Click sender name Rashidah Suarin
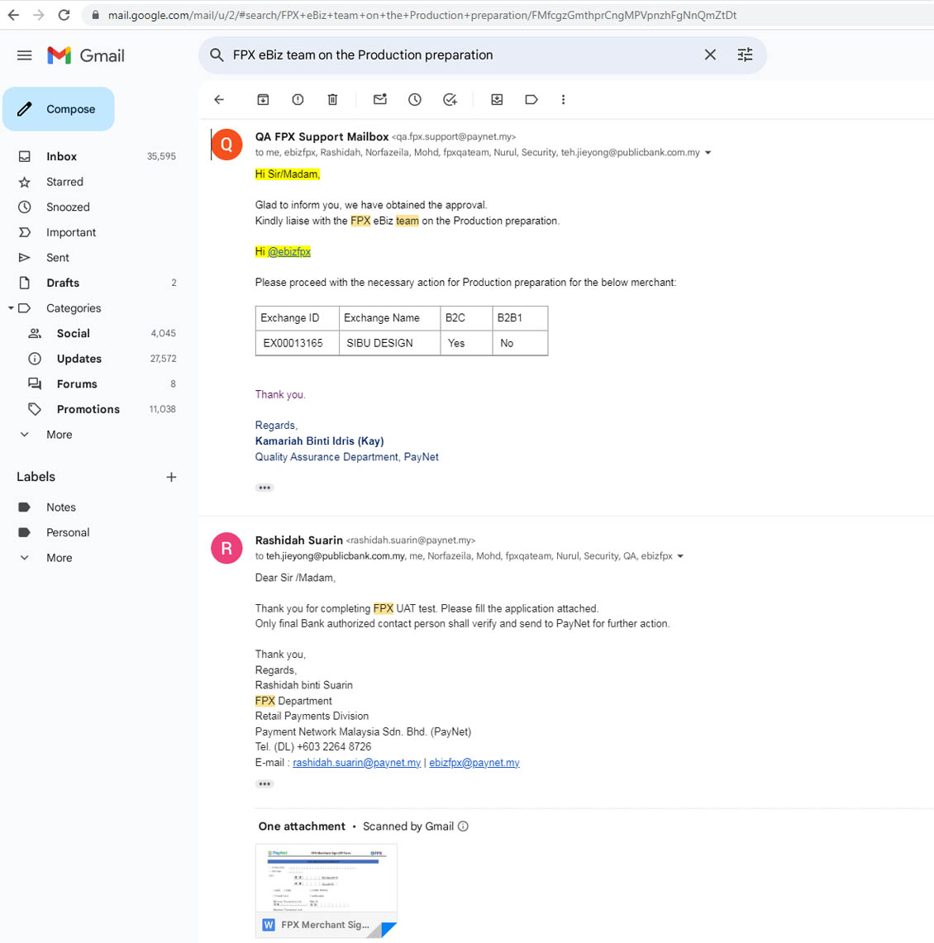This screenshot has height=943, width=934. click(x=299, y=540)
